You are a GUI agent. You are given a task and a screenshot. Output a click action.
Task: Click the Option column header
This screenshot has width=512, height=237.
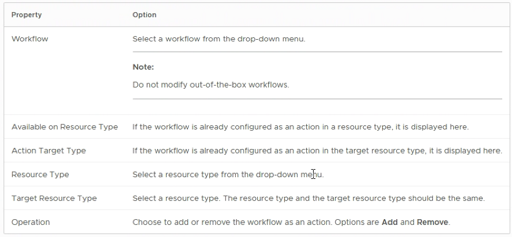pos(144,15)
